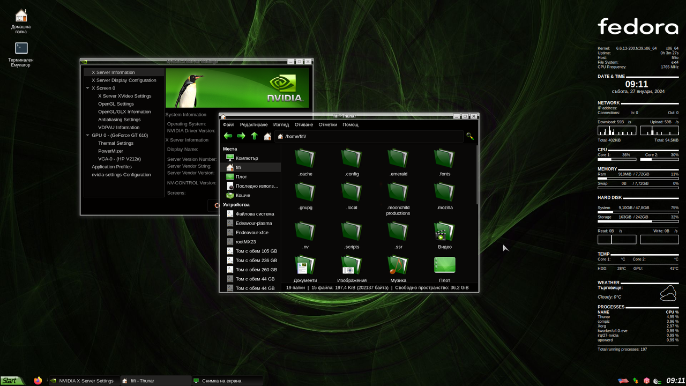This screenshot has height=386, width=686.
Task: Open the Помощ menu
Action: [x=351, y=124]
